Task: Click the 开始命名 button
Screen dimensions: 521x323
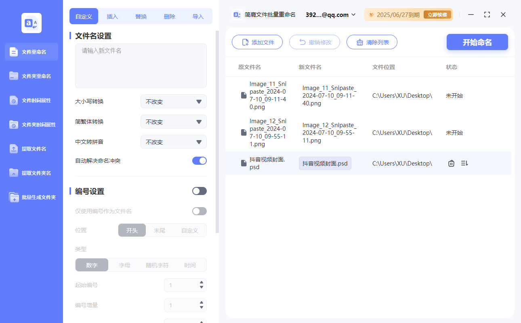Action: click(477, 42)
